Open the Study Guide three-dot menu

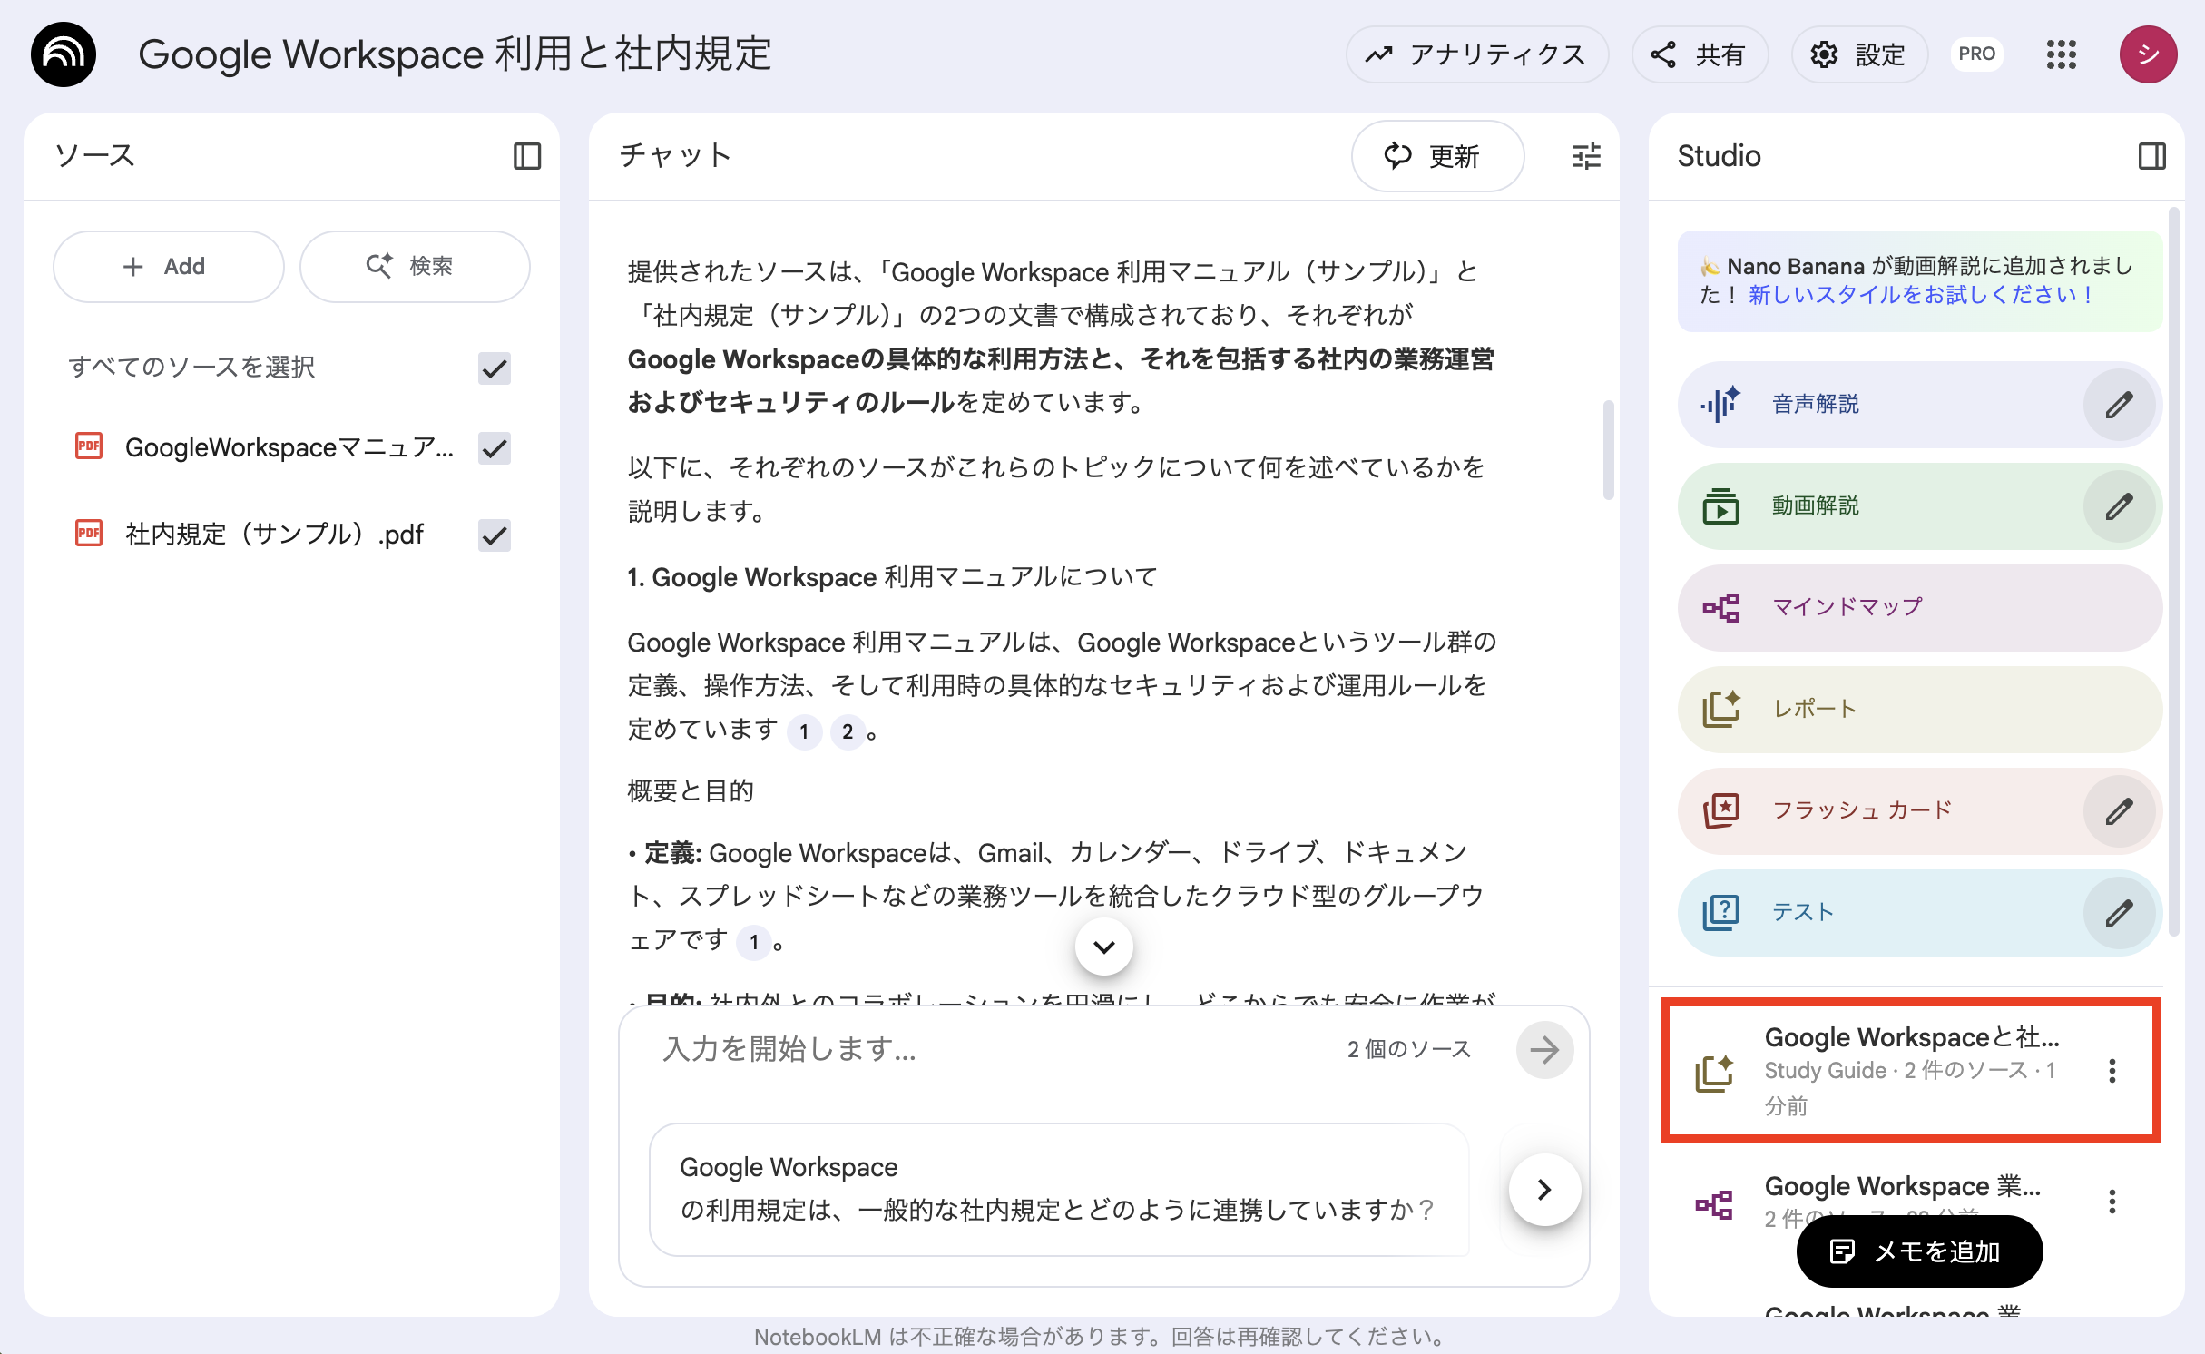tap(2112, 1071)
